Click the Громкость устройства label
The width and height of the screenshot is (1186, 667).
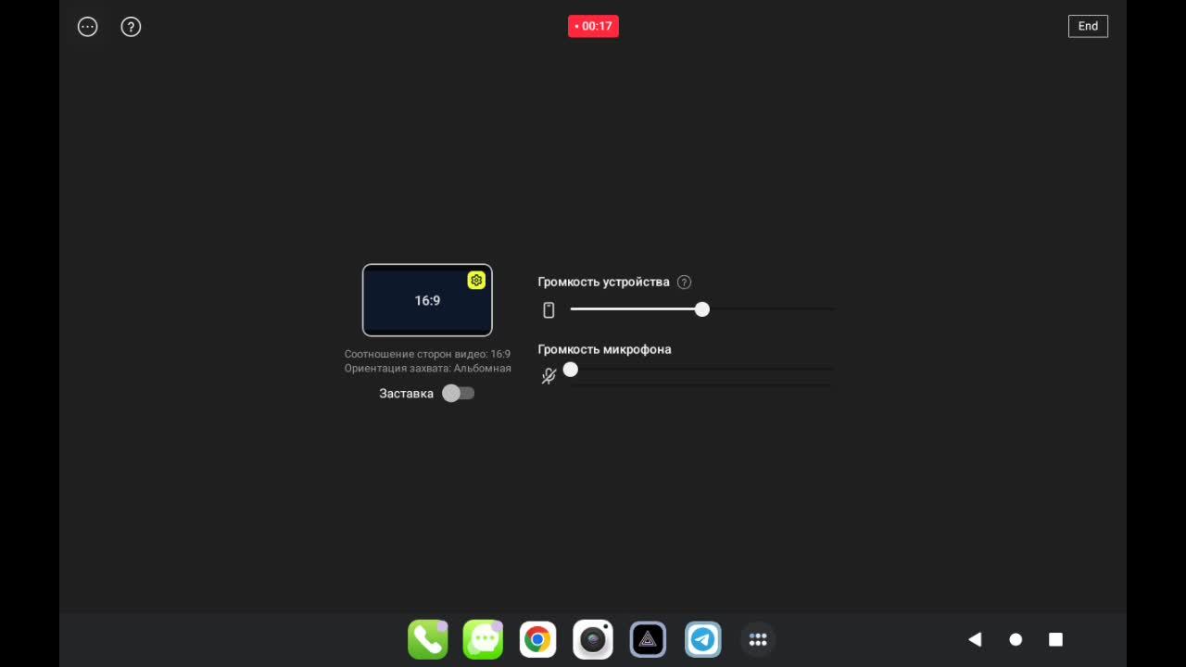point(603,282)
